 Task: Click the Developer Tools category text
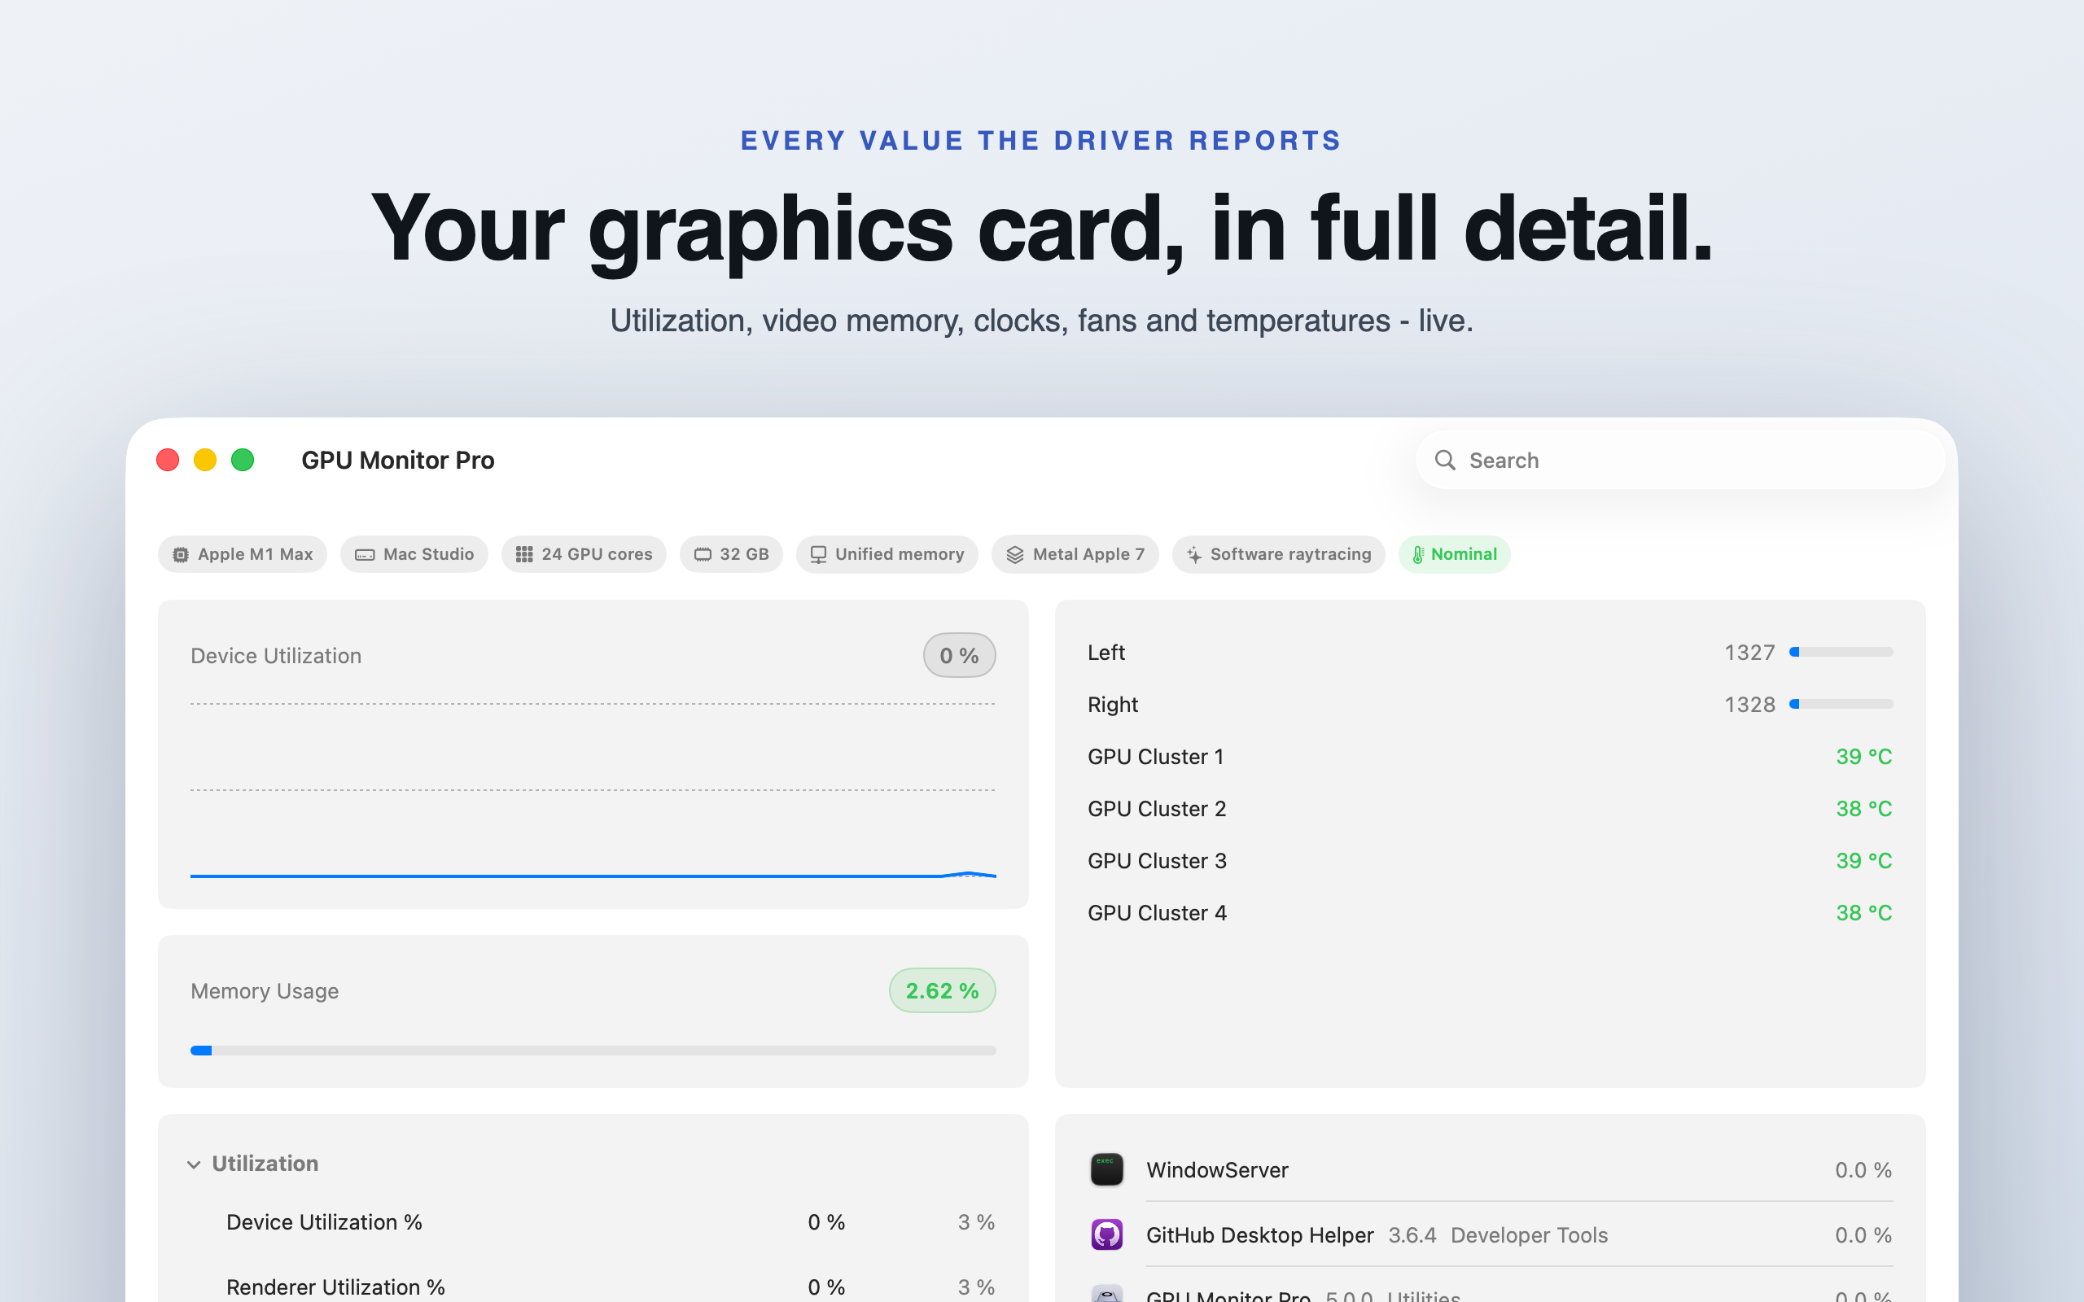coord(1530,1236)
